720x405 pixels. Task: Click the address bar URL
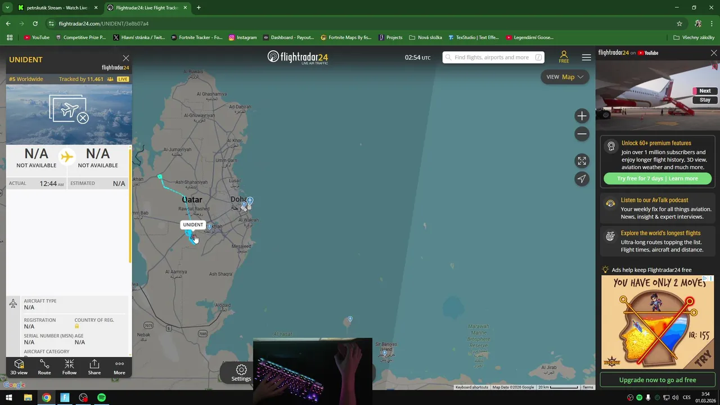click(103, 24)
